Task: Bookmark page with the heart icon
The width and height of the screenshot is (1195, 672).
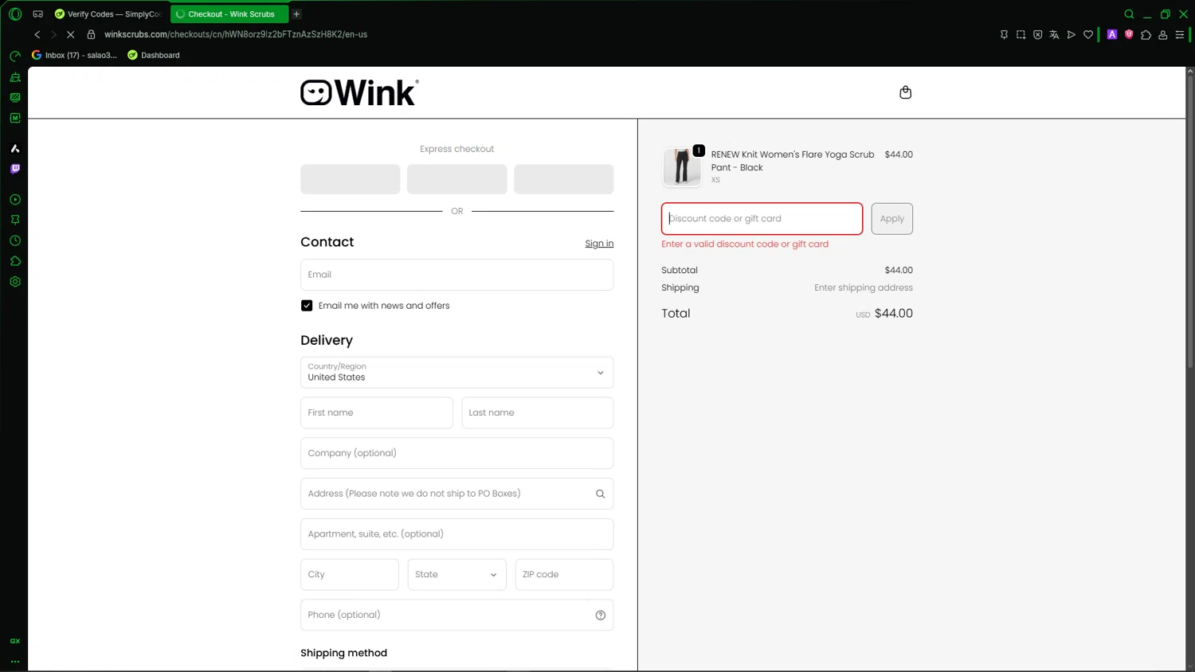Action: (x=1088, y=35)
